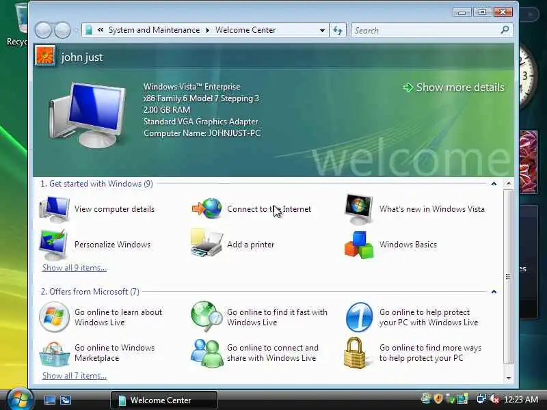This screenshot has height=410, width=547.
Task: Click the address bar folder icon
Action: click(x=89, y=30)
